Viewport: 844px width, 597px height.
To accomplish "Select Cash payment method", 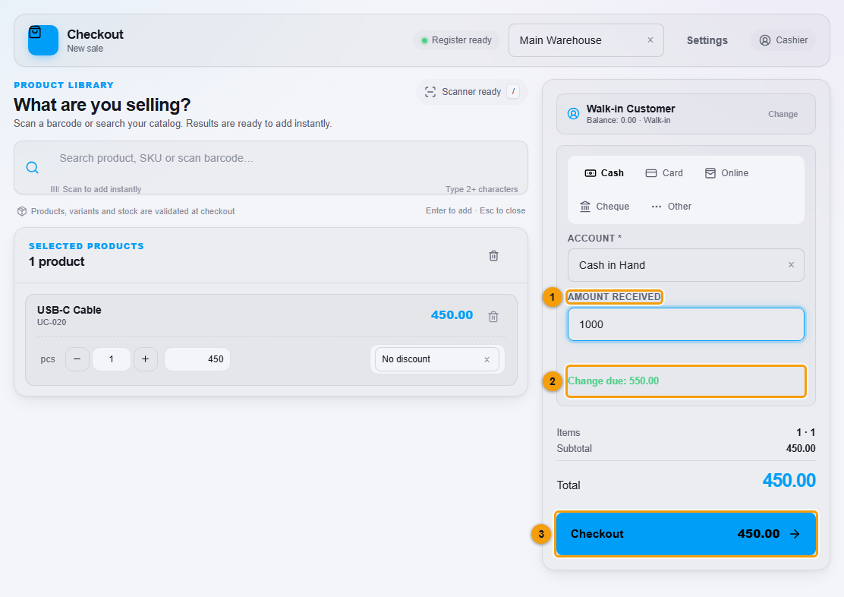I will 604,173.
